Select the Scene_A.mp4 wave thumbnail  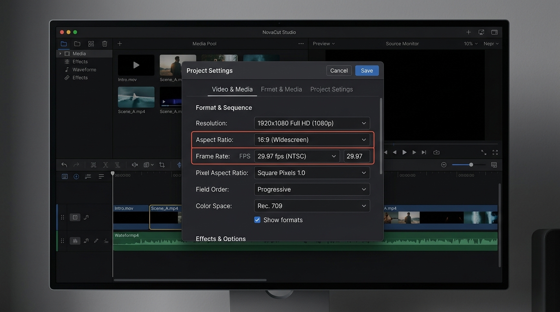coord(136,97)
